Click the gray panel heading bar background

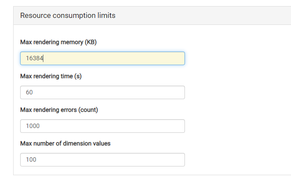[x=204, y=16]
